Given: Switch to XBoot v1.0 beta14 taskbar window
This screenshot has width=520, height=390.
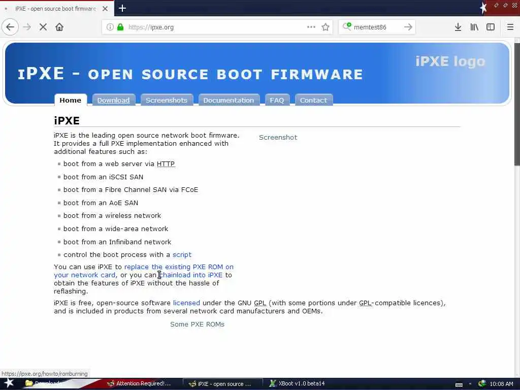Looking at the screenshot, I should (x=297, y=384).
